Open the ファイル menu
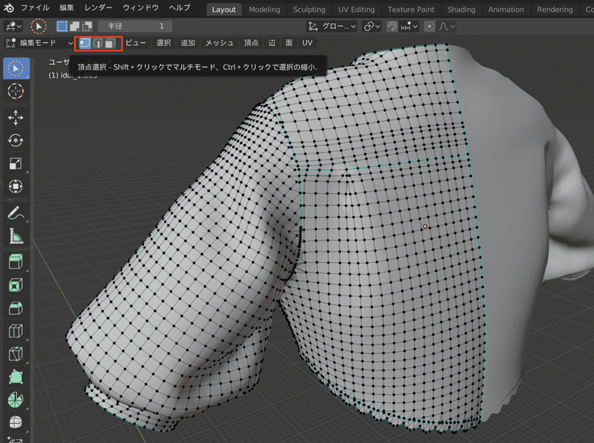594x443 pixels. [35, 7]
